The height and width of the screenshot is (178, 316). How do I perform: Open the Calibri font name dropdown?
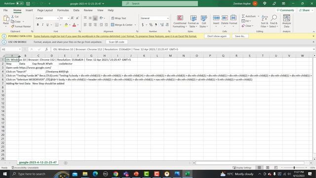click(x=58, y=18)
